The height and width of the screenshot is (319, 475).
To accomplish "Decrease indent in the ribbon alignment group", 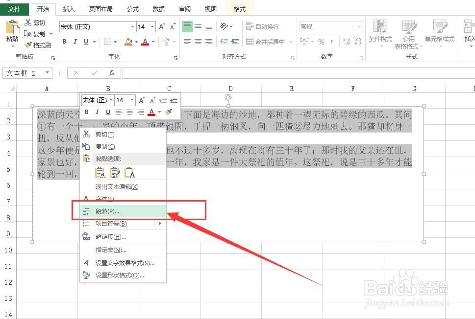I will 224,42.
